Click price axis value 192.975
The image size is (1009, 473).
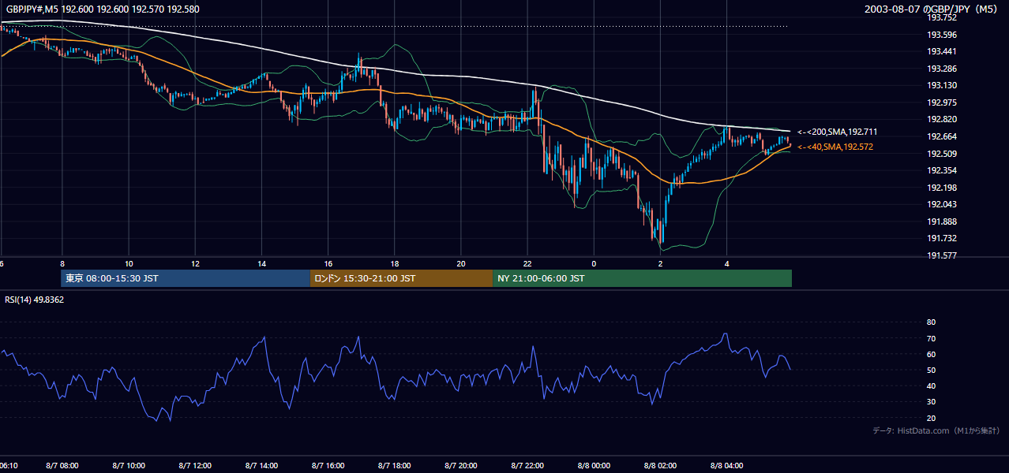click(x=941, y=102)
